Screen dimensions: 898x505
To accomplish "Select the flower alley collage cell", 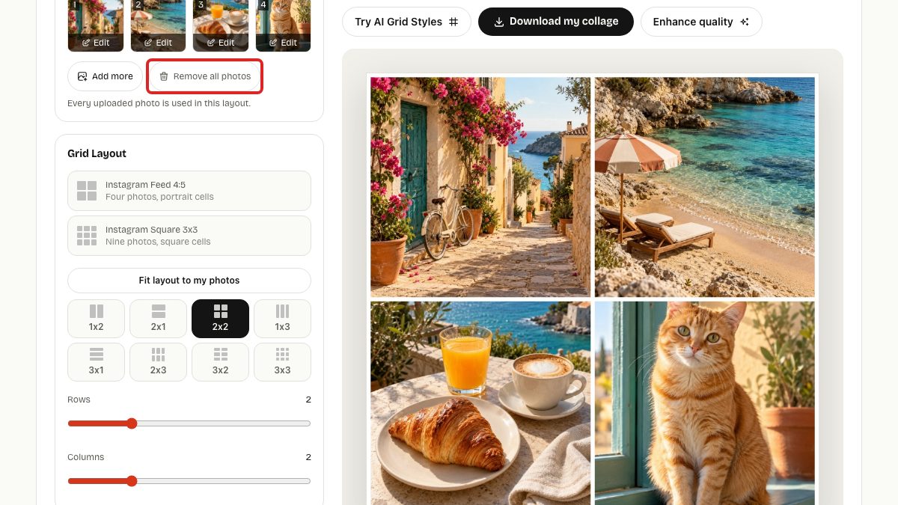I will [x=480, y=187].
